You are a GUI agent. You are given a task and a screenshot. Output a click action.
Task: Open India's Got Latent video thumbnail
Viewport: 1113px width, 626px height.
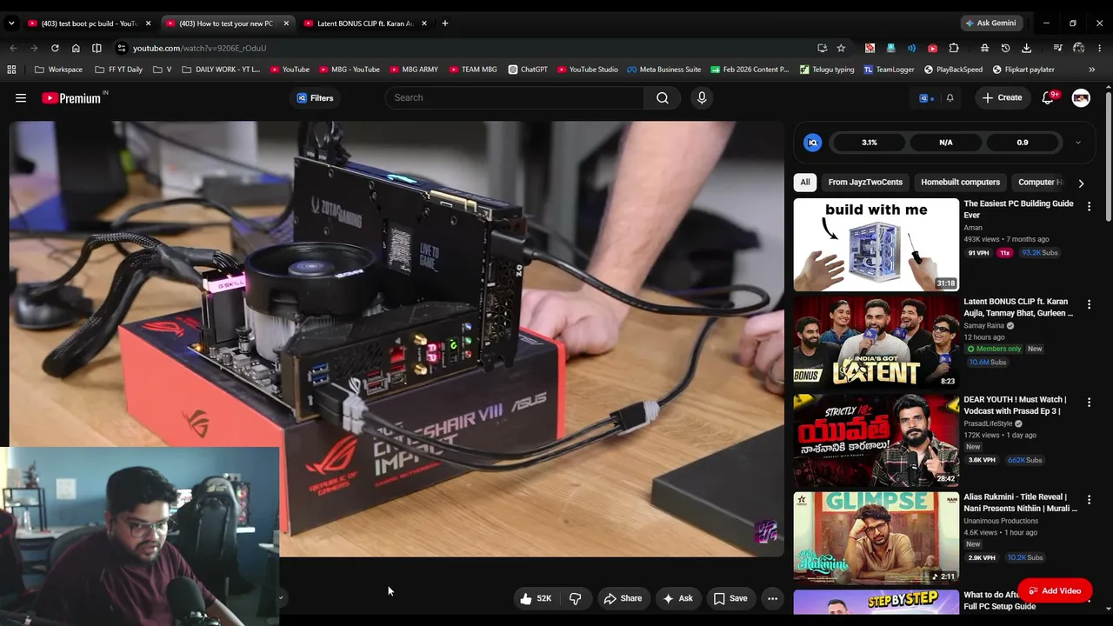[876, 343]
